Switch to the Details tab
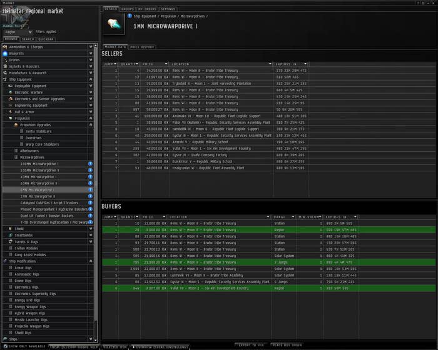438x350 pixels. [x=111, y=9]
